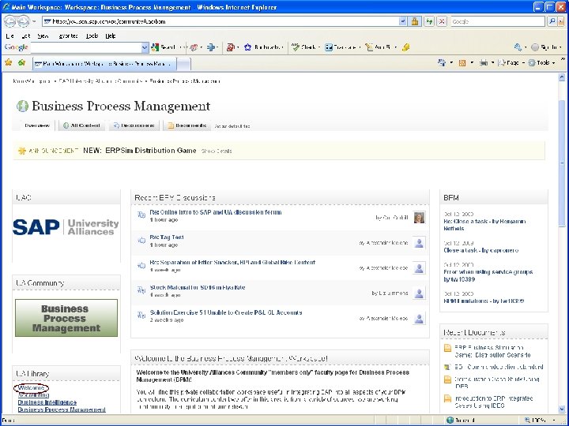Open the File menu
This screenshot has height=426, width=569.
point(9,35)
